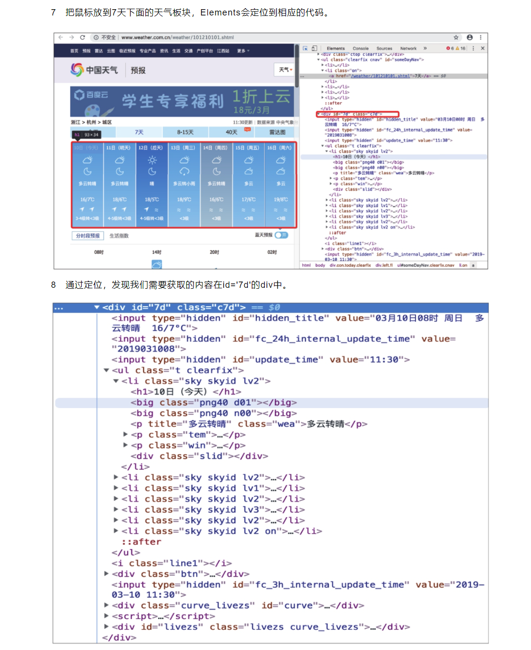Click 专业产品 in site navigation

[148, 51]
